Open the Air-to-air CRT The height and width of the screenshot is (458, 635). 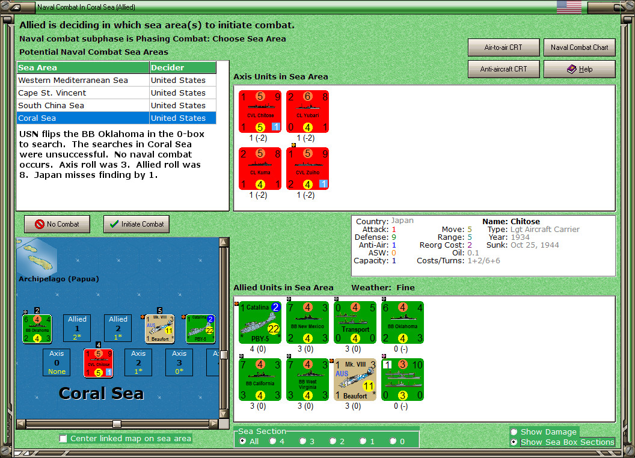[503, 47]
